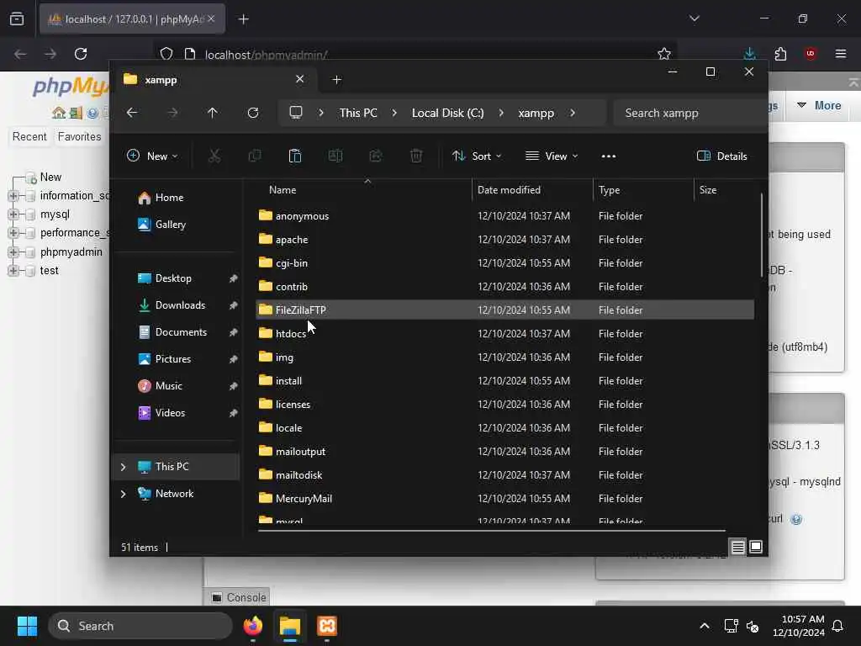Toggle the Details pane
Image resolution: width=861 pixels, height=646 pixels.
pos(722,156)
